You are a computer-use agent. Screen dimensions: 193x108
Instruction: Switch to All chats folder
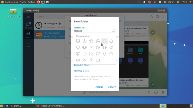28,26
